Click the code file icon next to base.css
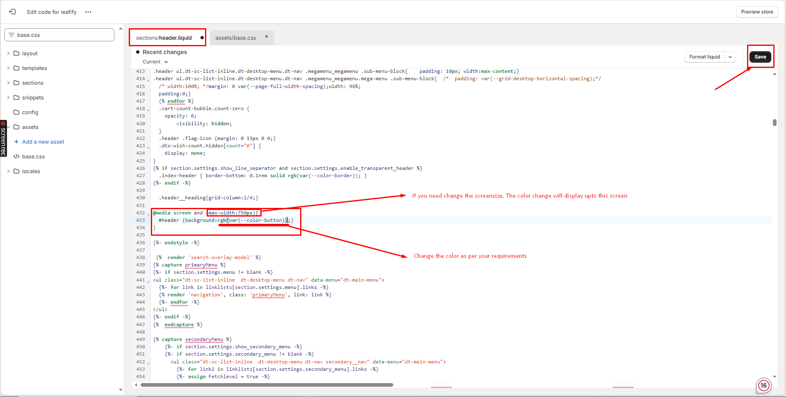This screenshot has width=786, height=397. (x=16, y=156)
